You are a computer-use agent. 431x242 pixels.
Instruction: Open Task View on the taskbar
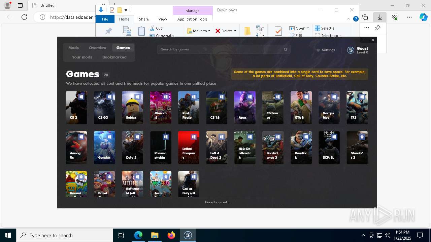point(121,235)
